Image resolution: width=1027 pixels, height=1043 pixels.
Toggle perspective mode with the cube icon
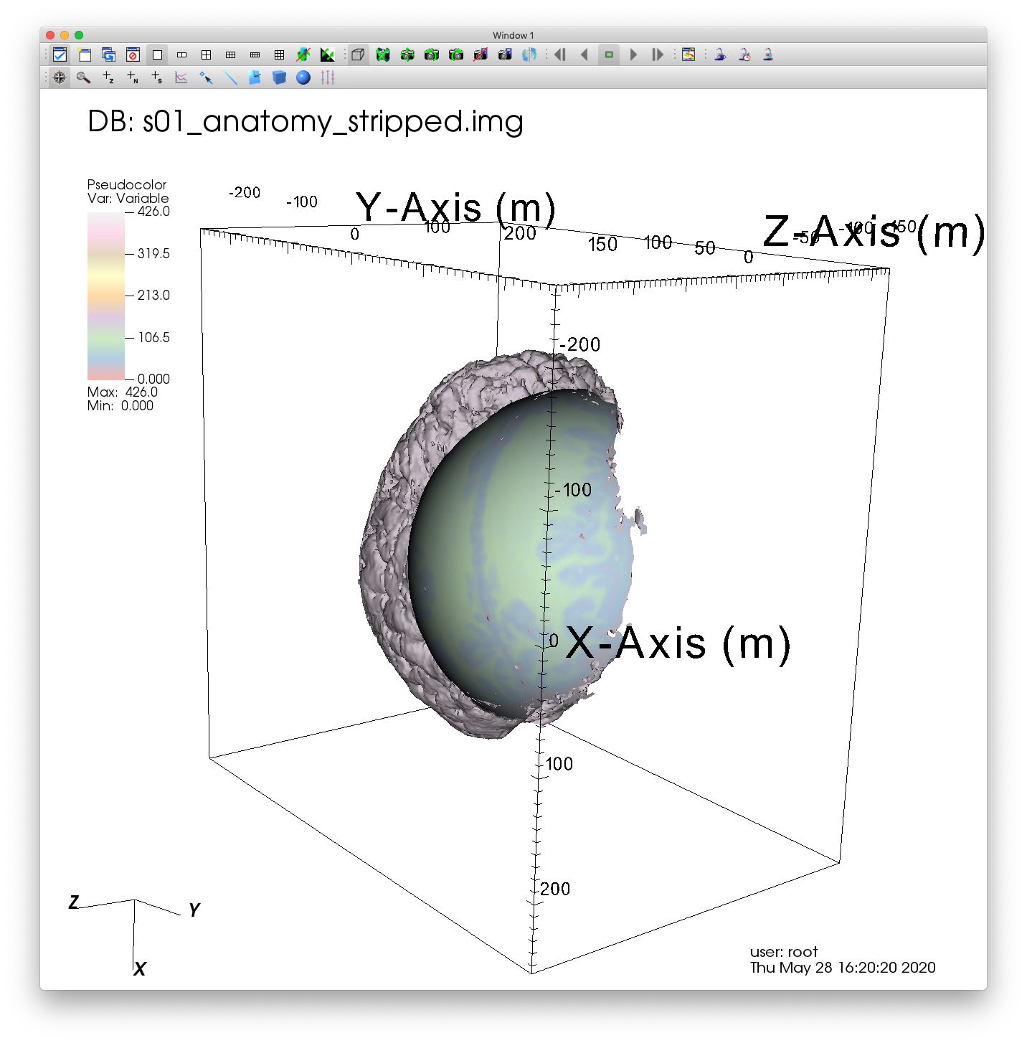(359, 55)
